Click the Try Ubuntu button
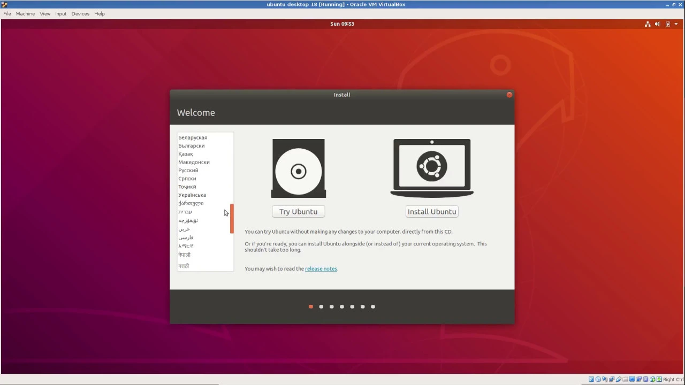Image resolution: width=685 pixels, height=385 pixels. coord(299,212)
